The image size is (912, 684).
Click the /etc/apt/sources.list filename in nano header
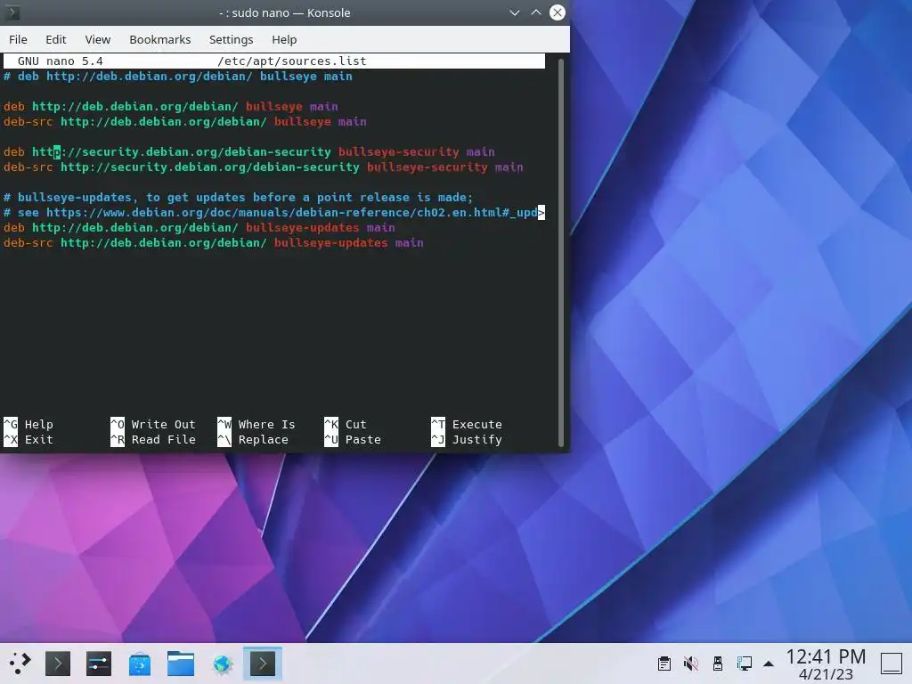[291, 61]
